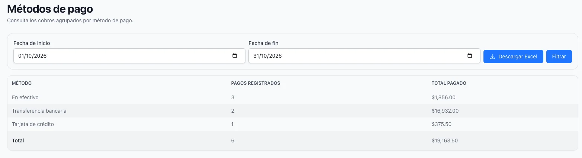Select the En efectivo row
This screenshot has height=158, width=582.
[x=293, y=97]
